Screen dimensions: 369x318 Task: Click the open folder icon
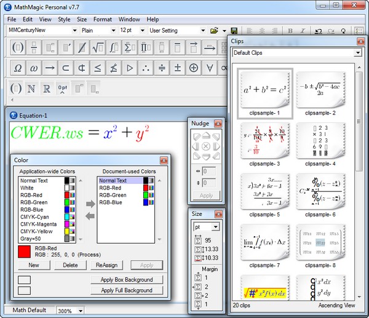coord(214,30)
